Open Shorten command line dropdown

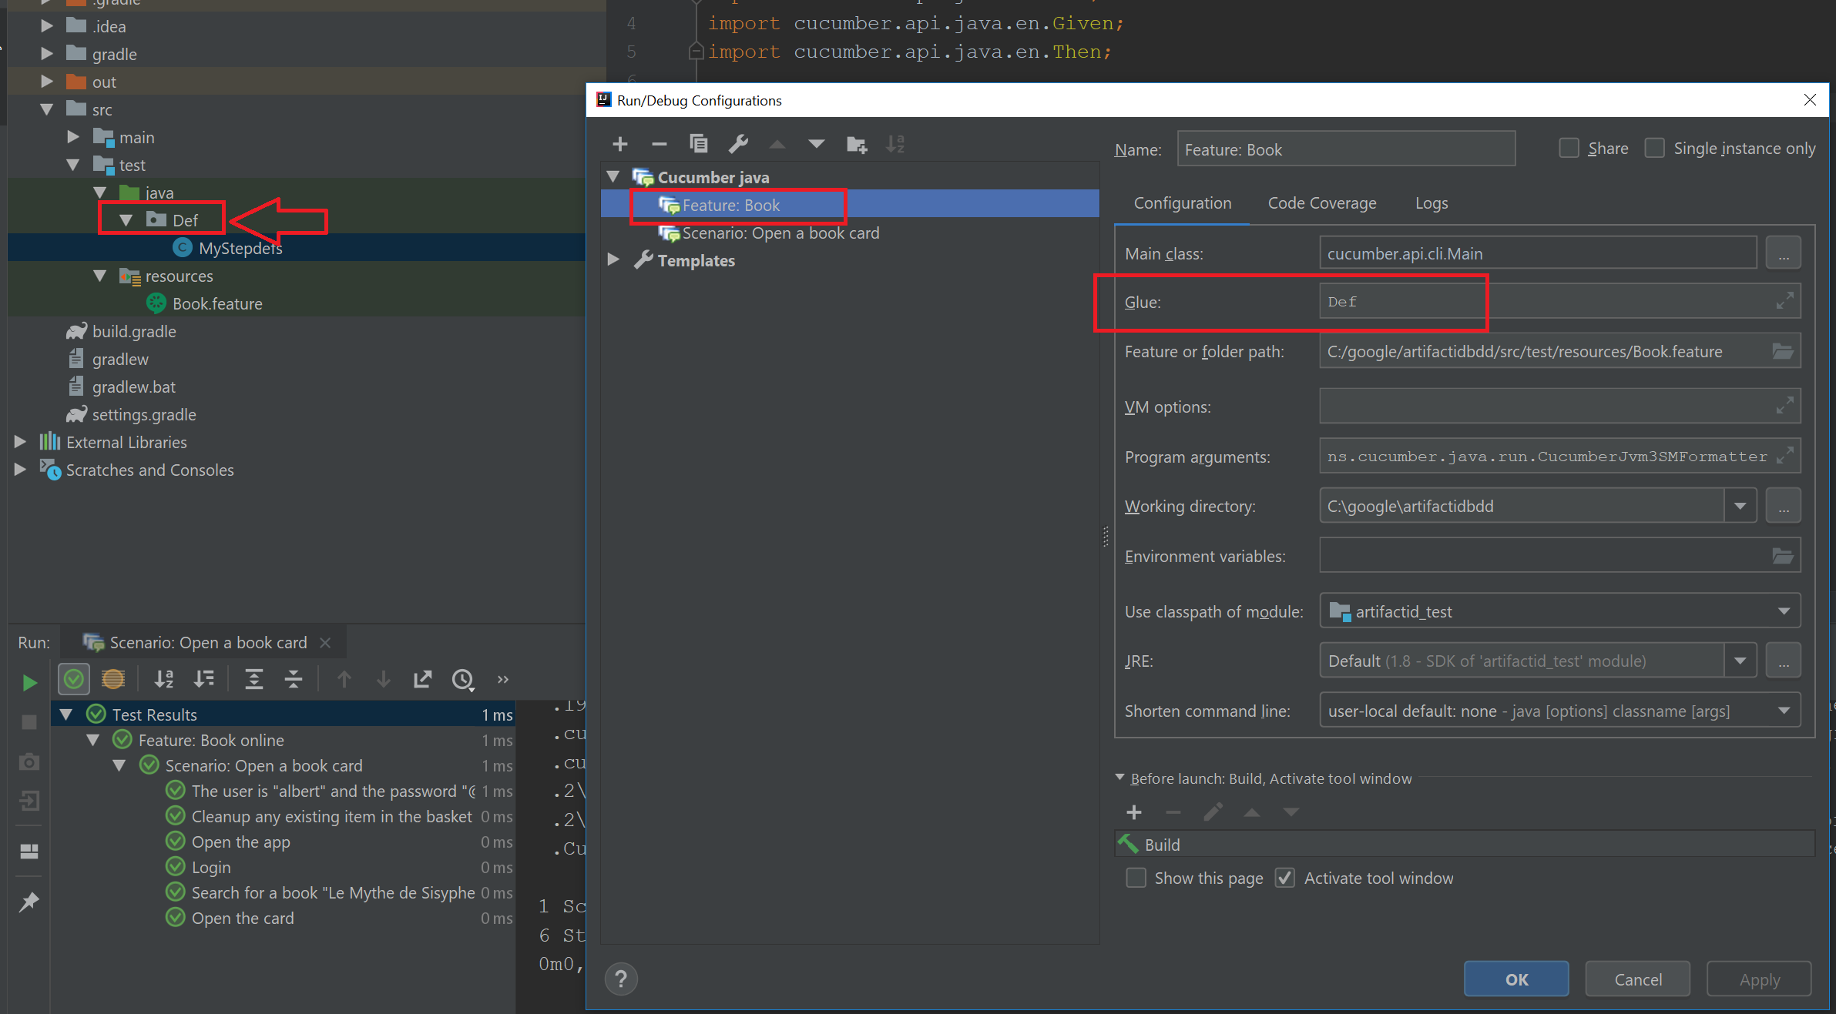[1783, 711]
